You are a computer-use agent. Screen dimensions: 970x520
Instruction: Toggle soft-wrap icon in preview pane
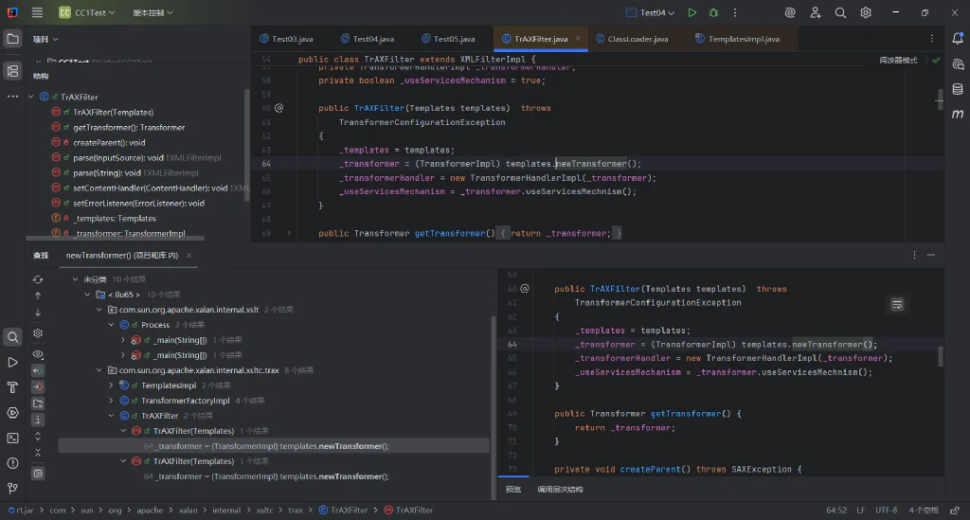(897, 304)
